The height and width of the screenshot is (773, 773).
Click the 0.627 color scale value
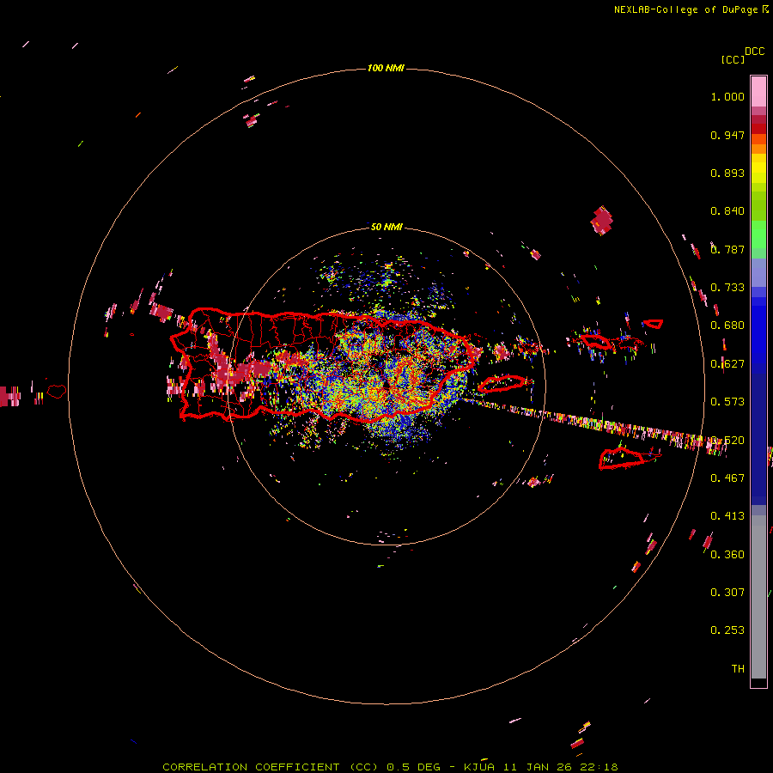pyautogui.click(x=727, y=364)
